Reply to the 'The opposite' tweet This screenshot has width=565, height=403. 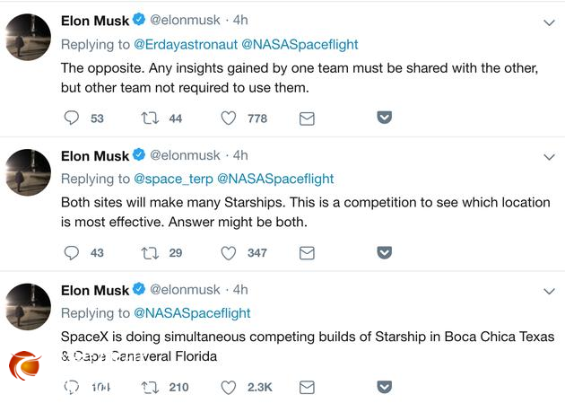pos(72,118)
